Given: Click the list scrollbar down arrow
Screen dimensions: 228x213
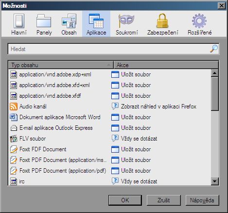Looking at the screenshot, I should [215, 181].
